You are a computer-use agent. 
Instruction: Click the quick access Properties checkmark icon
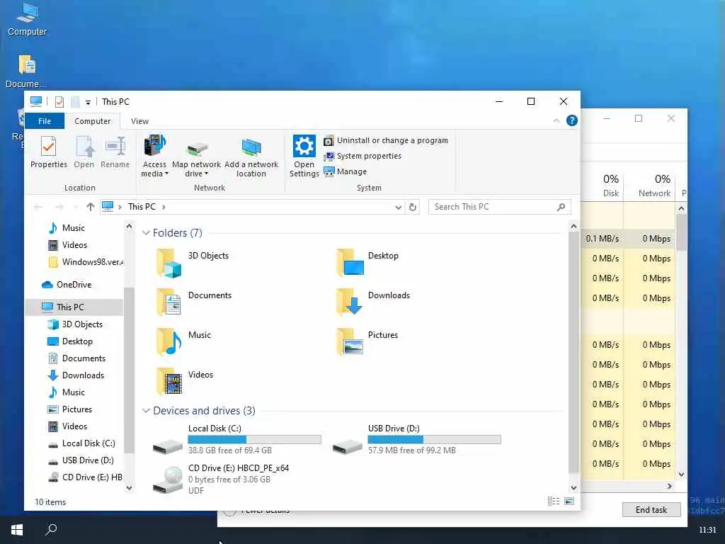59,102
